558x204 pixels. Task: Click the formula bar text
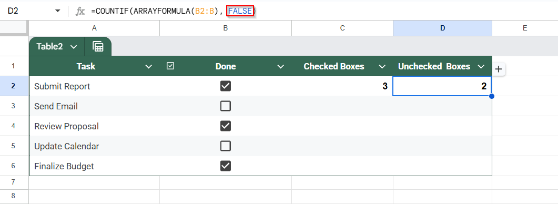[x=174, y=12]
